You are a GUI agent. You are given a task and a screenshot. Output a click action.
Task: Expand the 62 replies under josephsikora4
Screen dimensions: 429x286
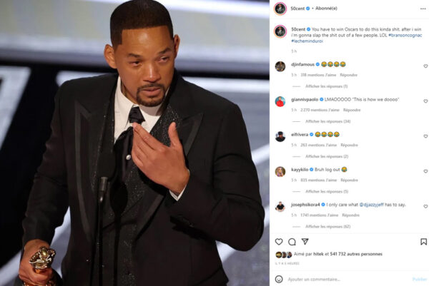coord(327,226)
